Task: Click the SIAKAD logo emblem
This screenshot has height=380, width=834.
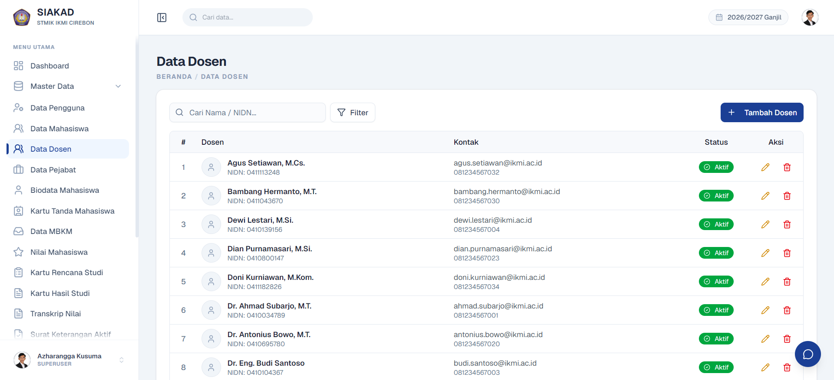Action: 22,17
